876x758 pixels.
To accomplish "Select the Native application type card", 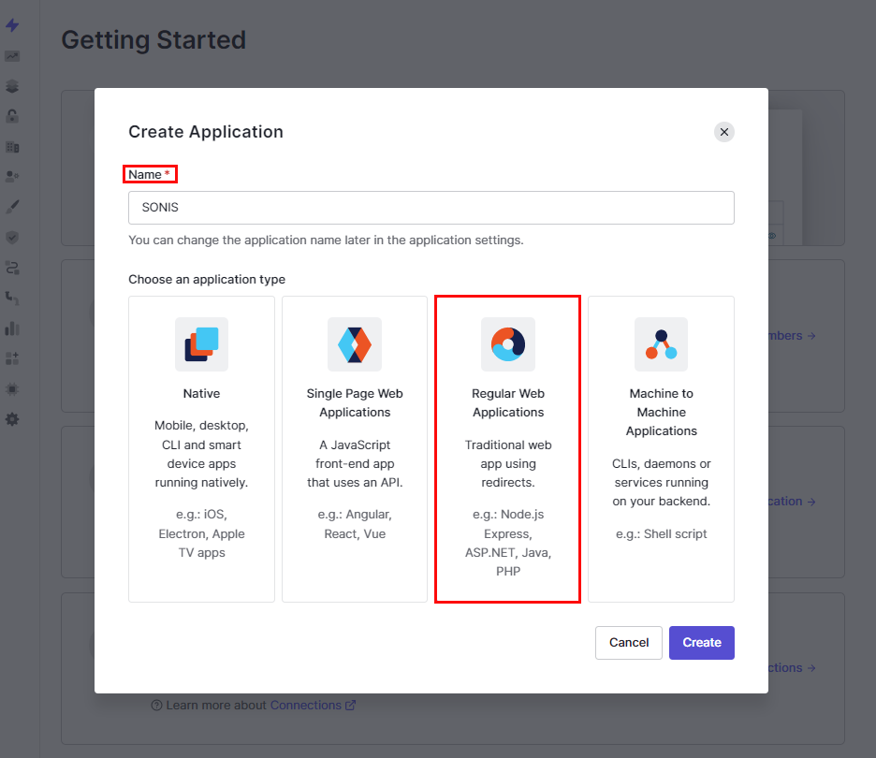I will click(x=201, y=449).
